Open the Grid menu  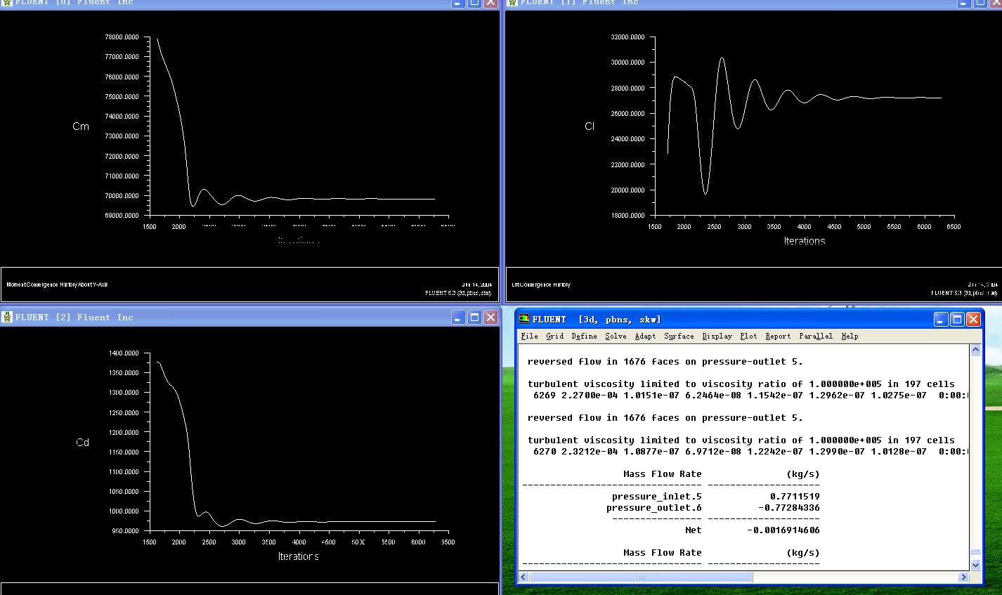[554, 336]
